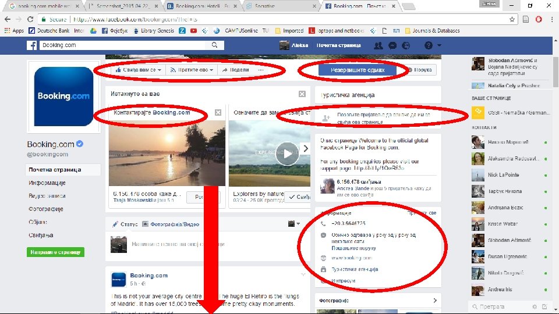Open the help question mark icon
The width and height of the screenshot is (559, 314).
tap(428, 45)
